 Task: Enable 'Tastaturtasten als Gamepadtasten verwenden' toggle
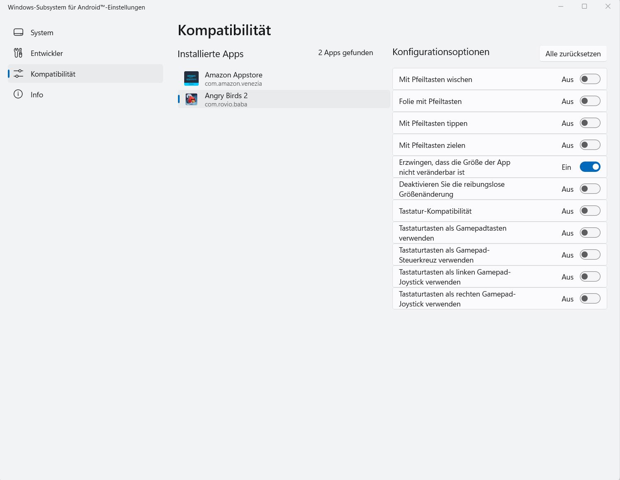click(590, 233)
